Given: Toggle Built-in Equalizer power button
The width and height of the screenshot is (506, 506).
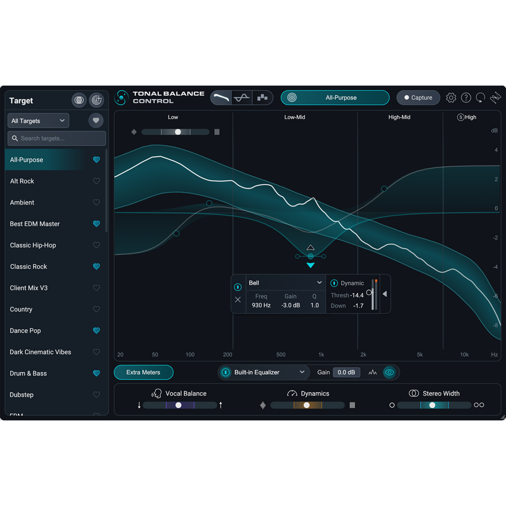Looking at the screenshot, I should coord(226,372).
